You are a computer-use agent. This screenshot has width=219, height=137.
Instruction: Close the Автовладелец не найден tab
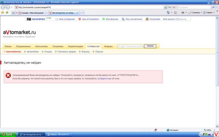coord(77,13)
